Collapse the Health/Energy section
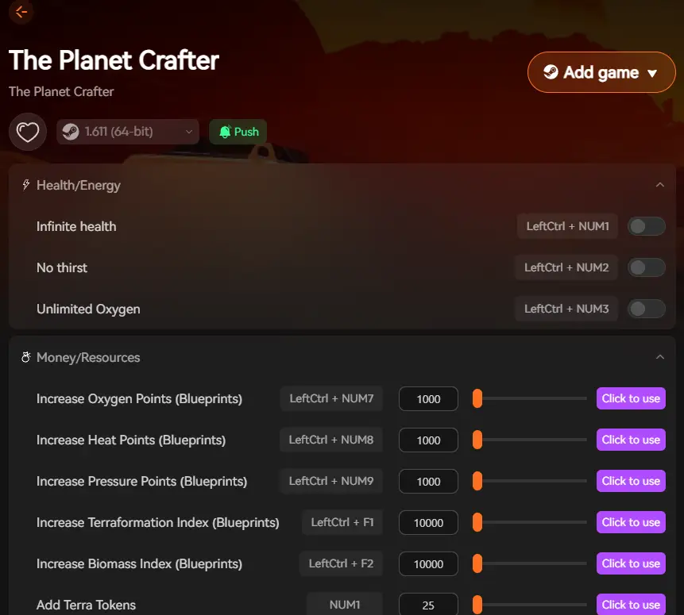The height and width of the screenshot is (615, 684). click(659, 183)
